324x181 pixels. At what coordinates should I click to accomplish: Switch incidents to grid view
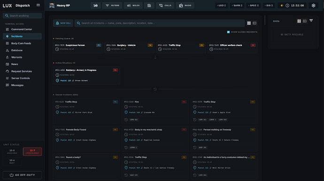249,23
